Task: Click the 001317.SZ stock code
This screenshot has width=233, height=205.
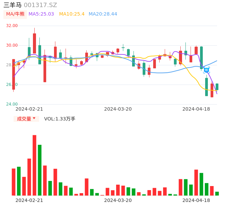Action: point(40,5)
